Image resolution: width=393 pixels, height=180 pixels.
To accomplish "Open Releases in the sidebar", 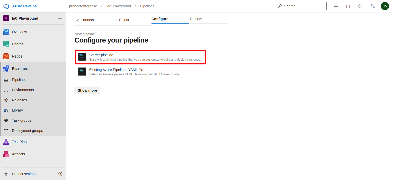I will [x=19, y=100].
